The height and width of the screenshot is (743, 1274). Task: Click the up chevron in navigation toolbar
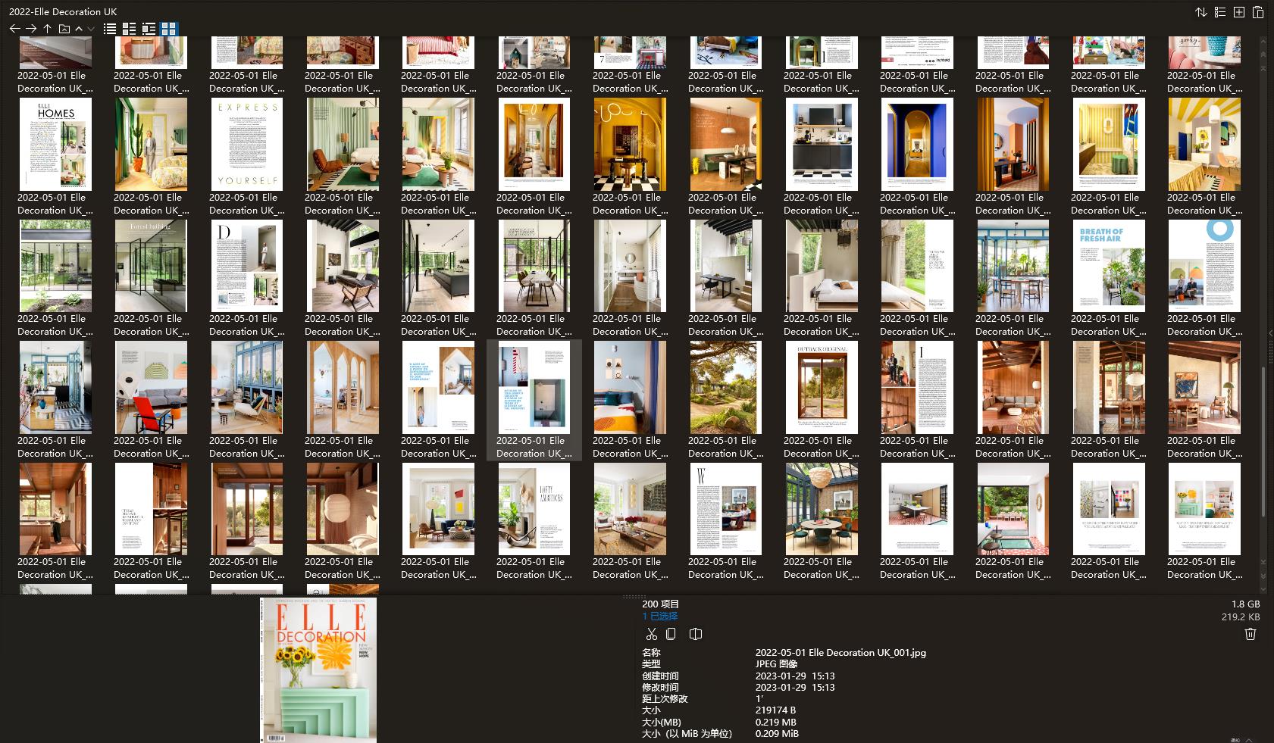79,29
